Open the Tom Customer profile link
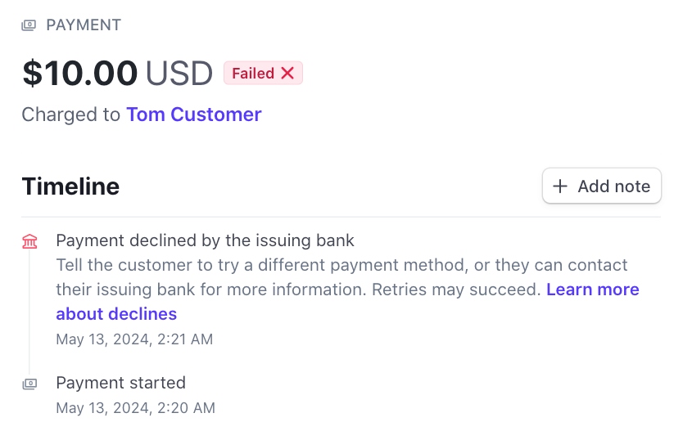The image size is (683, 440). pos(193,114)
